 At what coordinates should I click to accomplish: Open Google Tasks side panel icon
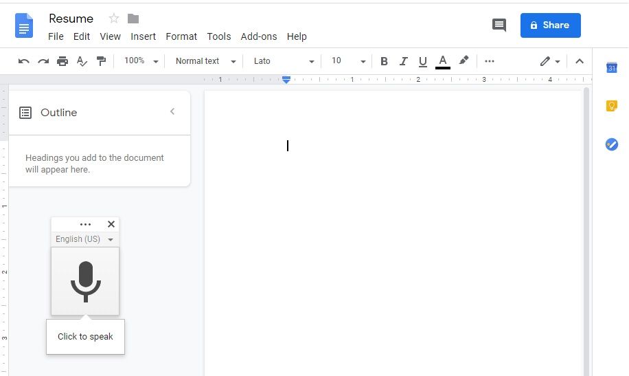[611, 144]
